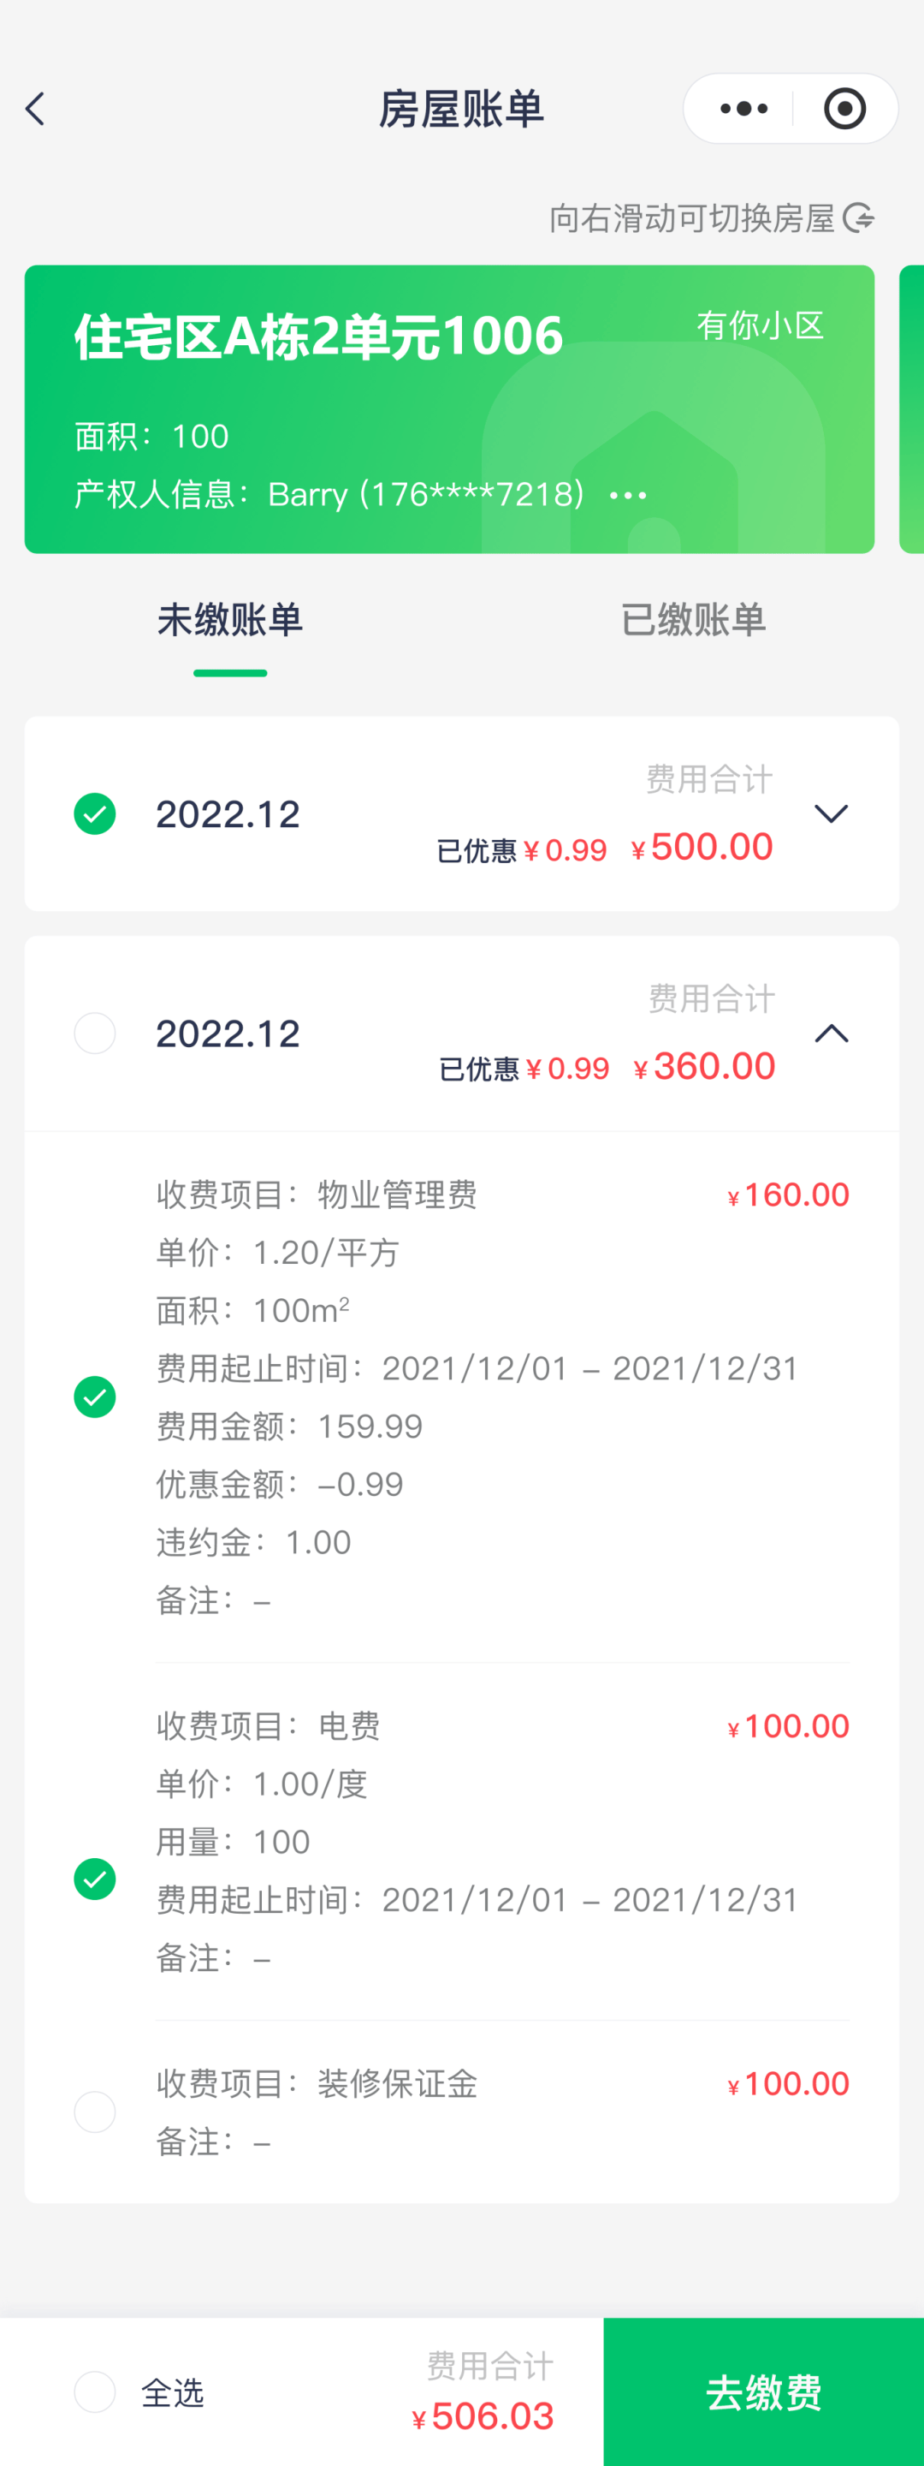Open the mini program more-options dots
924x2466 pixels.
coord(743,109)
